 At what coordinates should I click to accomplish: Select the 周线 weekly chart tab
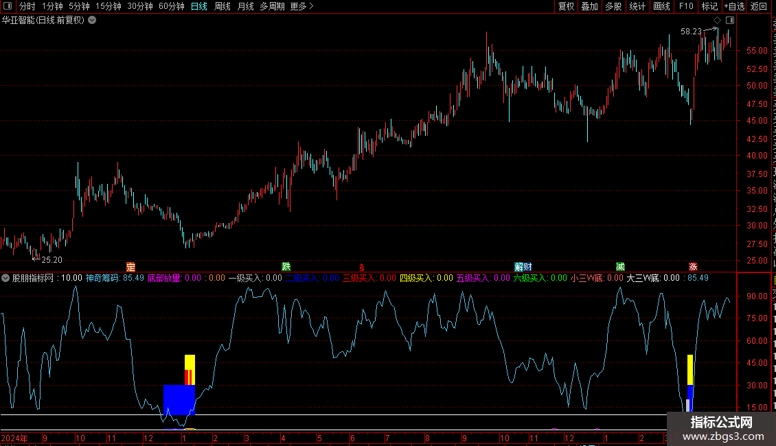click(x=222, y=6)
